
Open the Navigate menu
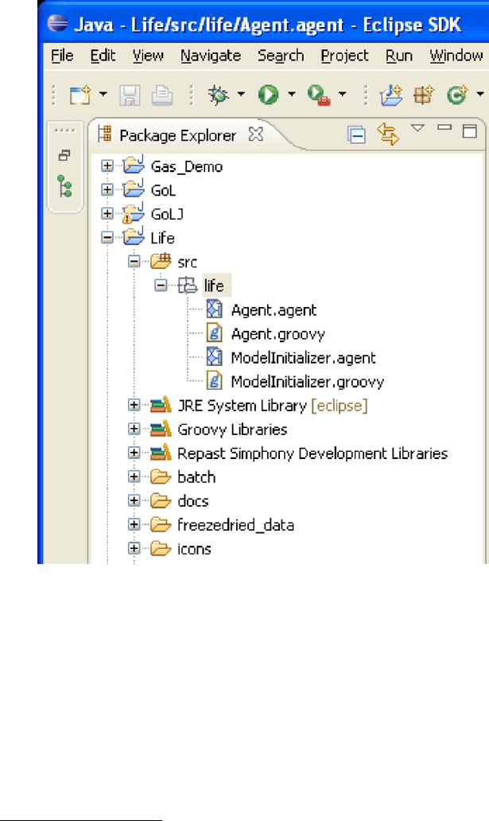tap(211, 56)
